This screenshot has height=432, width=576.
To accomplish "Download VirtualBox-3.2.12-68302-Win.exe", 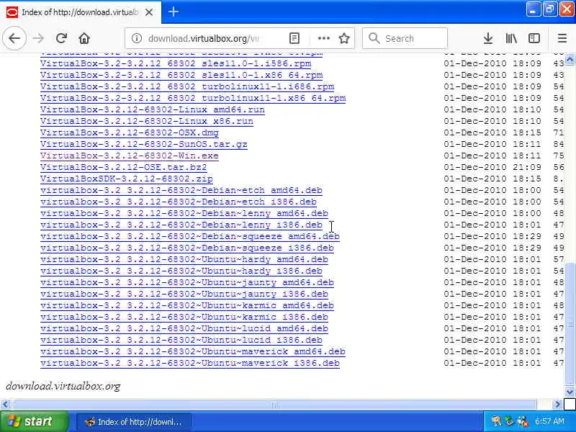I will (x=130, y=156).
